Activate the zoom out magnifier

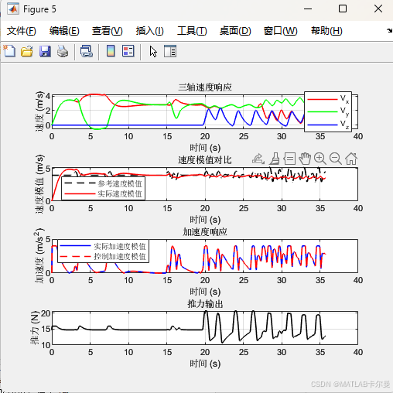click(336, 159)
